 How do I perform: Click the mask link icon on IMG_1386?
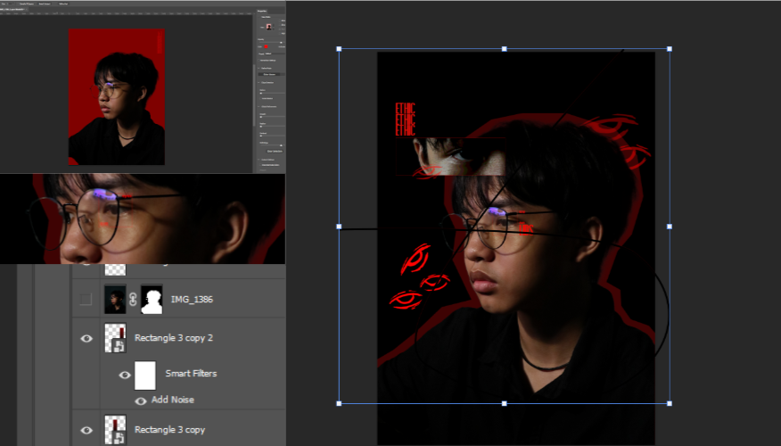(x=134, y=300)
